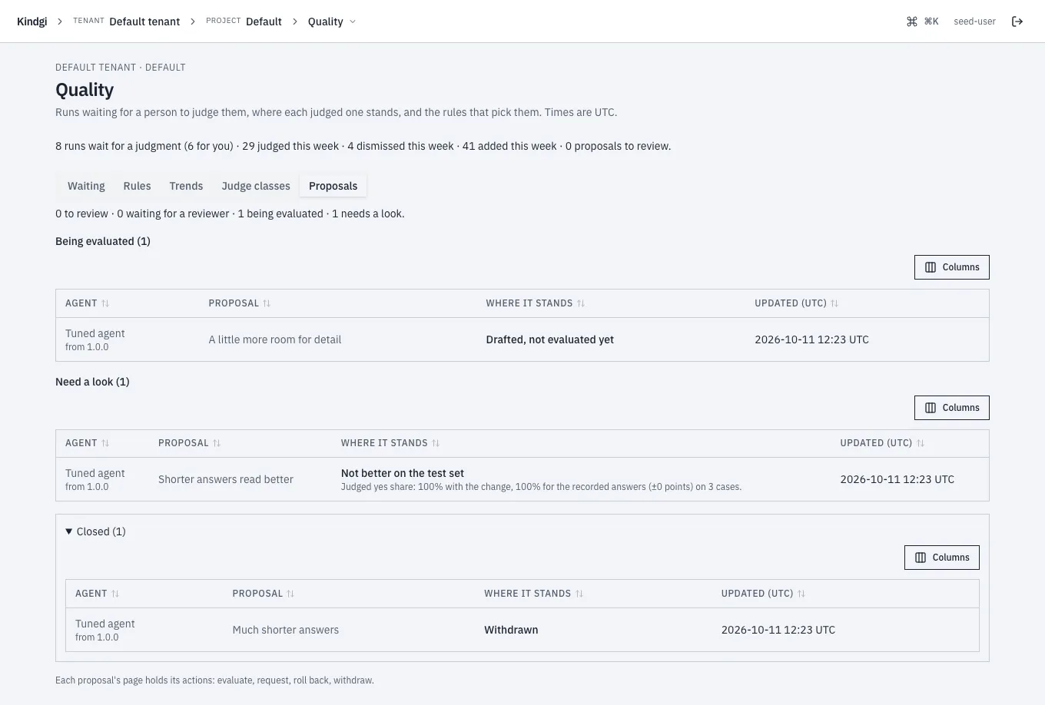Screen dimensions: 1045x705
Task: Open the Quality page dropdown in breadcrumb
Action: 332,22
